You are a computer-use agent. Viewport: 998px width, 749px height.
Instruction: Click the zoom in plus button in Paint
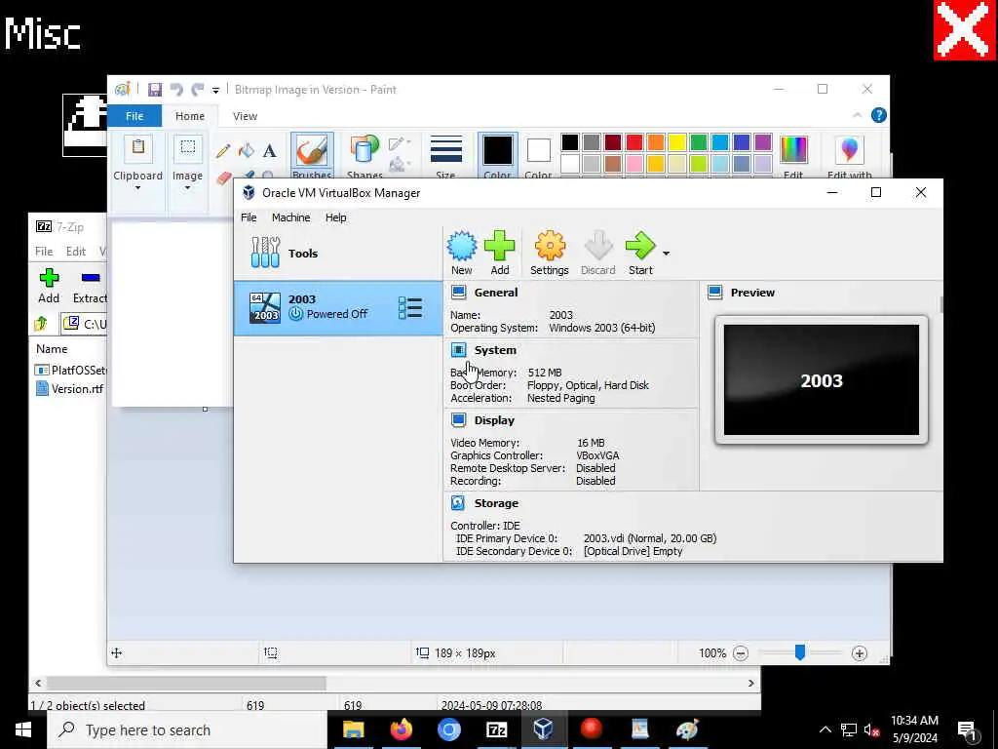pyautogui.click(x=860, y=652)
